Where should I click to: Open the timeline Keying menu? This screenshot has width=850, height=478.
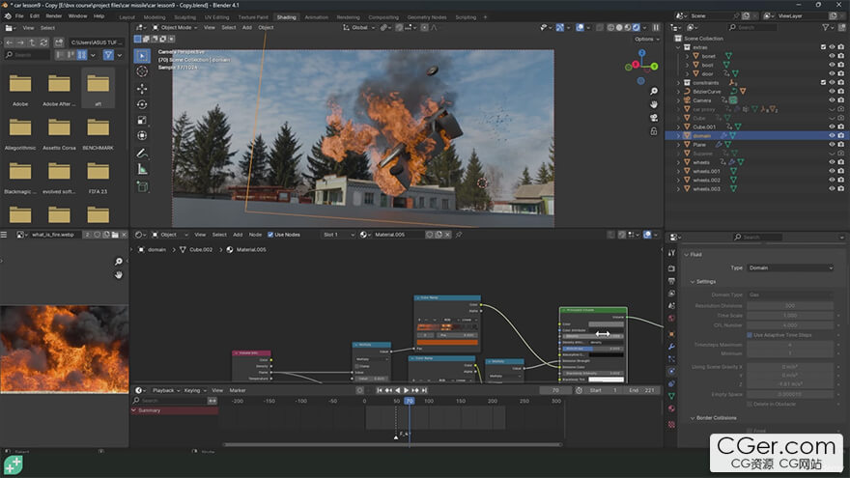click(192, 390)
